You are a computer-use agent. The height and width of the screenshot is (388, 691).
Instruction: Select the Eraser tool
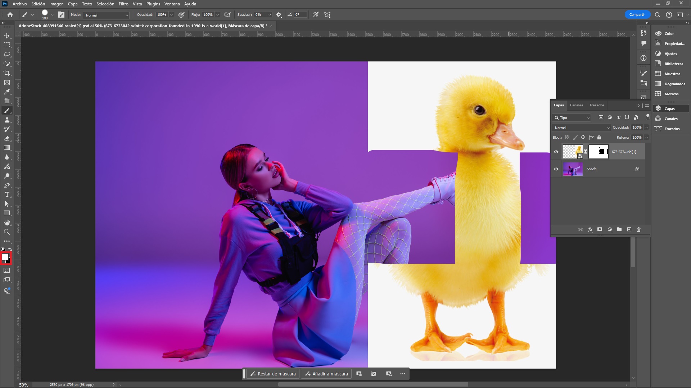point(7,138)
